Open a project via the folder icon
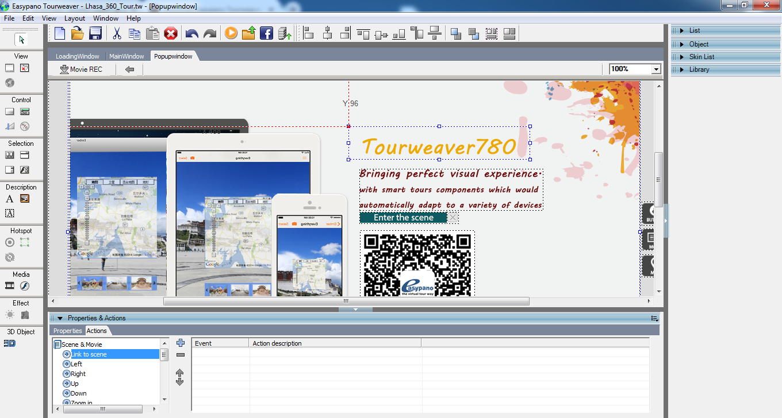The height and width of the screenshot is (418, 782). pos(78,33)
